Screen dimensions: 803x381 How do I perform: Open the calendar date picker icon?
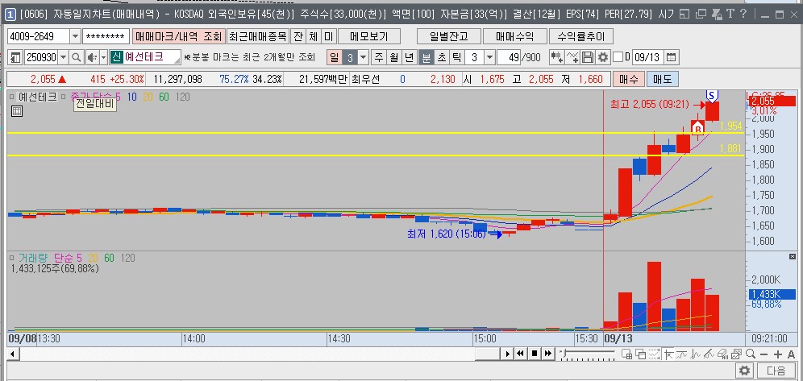(672, 57)
